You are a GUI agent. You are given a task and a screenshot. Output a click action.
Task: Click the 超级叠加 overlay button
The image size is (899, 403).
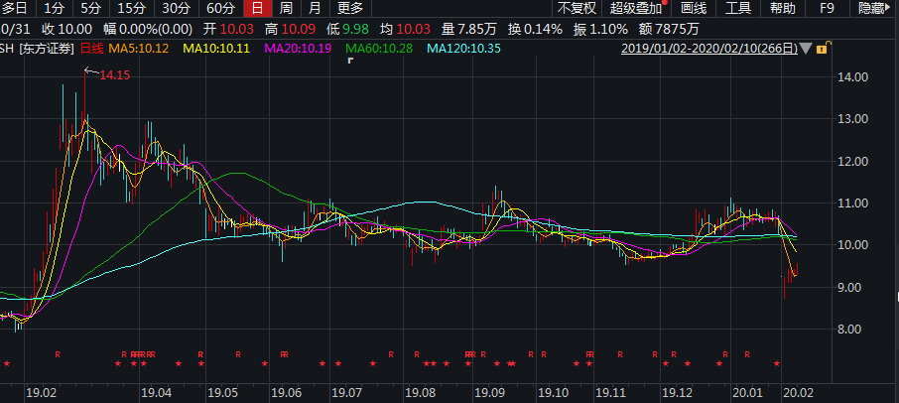click(x=635, y=8)
